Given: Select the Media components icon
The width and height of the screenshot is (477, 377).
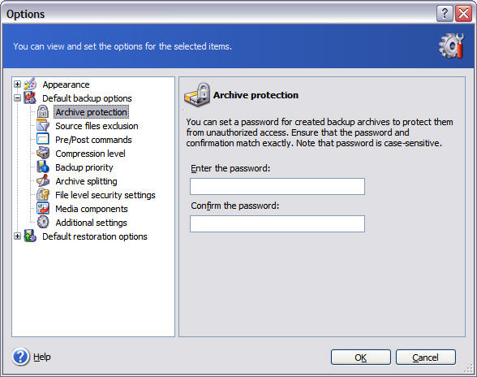Looking at the screenshot, I should pyautogui.click(x=43, y=209).
